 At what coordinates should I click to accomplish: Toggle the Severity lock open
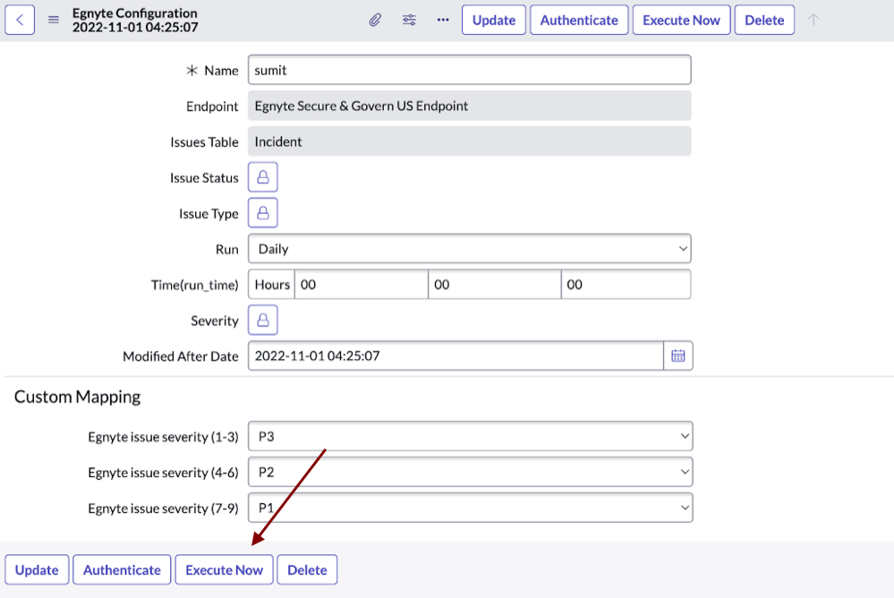[x=262, y=320]
